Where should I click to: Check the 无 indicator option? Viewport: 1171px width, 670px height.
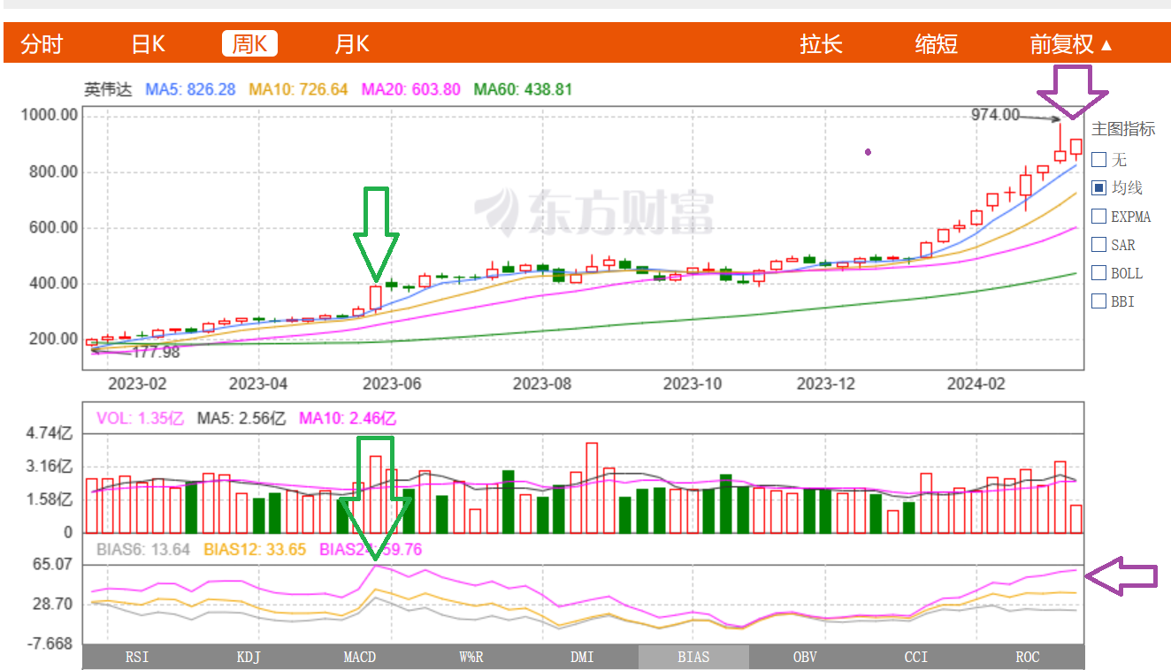[x=1098, y=160]
